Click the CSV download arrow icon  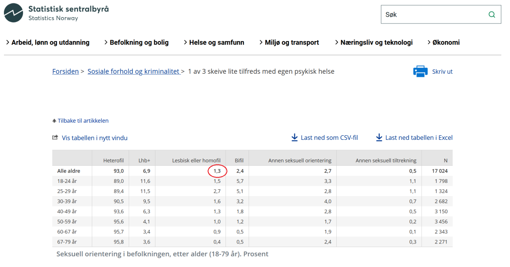(294, 137)
